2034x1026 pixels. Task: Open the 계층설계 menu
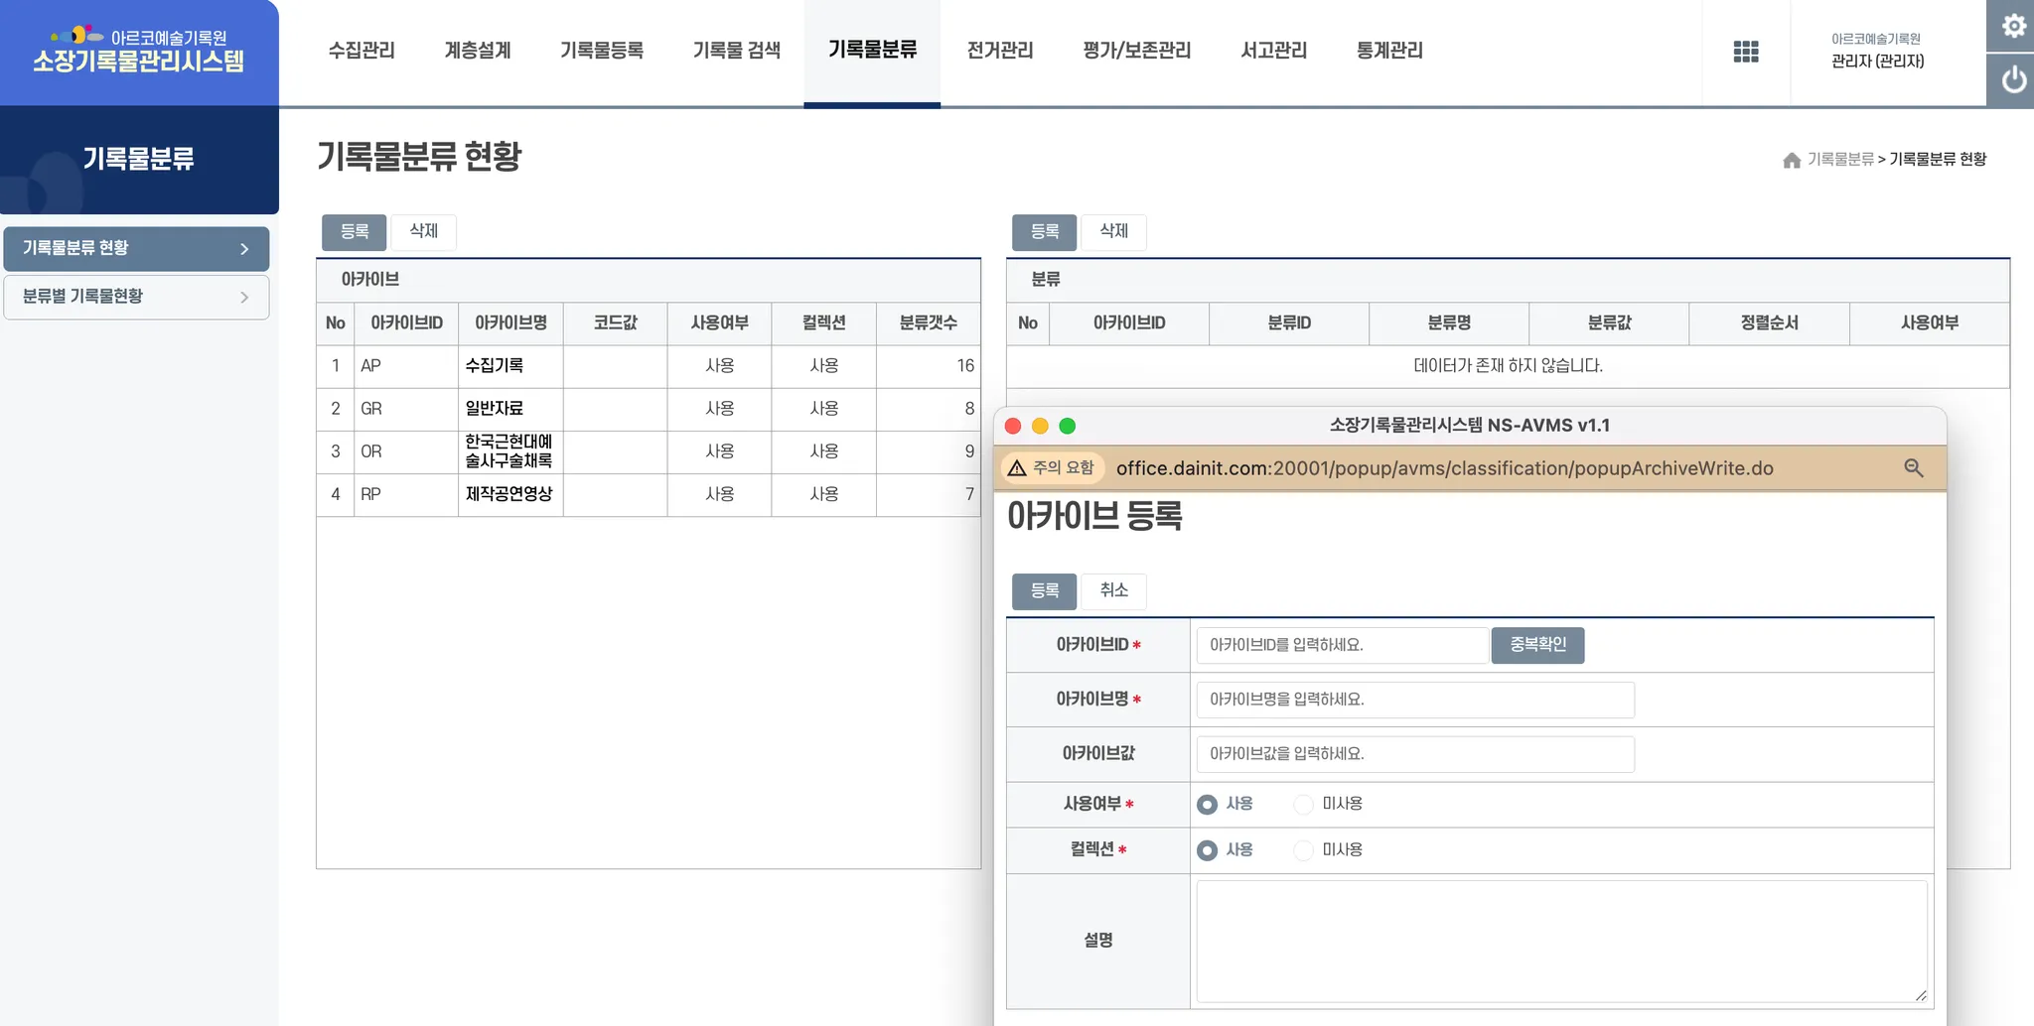tap(478, 51)
